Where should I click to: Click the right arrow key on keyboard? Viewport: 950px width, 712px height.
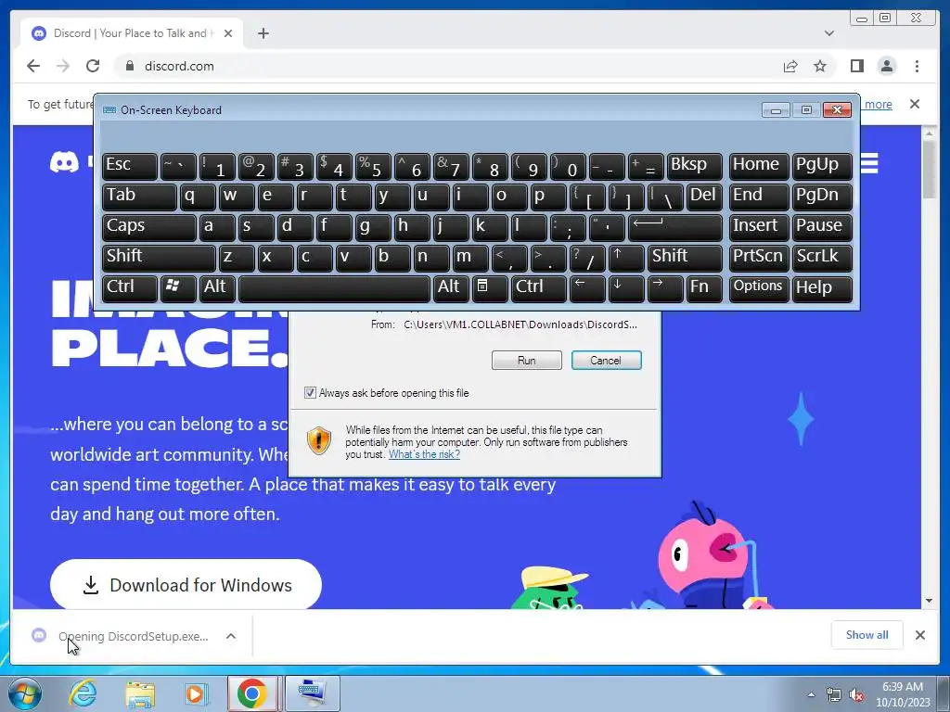tap(665, 288)
